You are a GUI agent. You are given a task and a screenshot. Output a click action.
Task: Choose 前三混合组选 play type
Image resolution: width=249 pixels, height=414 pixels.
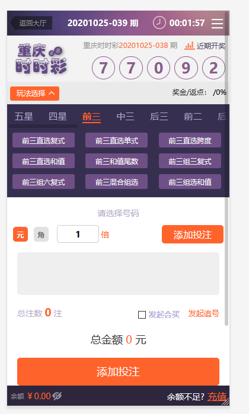pyautogui.click(x=117, y=182)
